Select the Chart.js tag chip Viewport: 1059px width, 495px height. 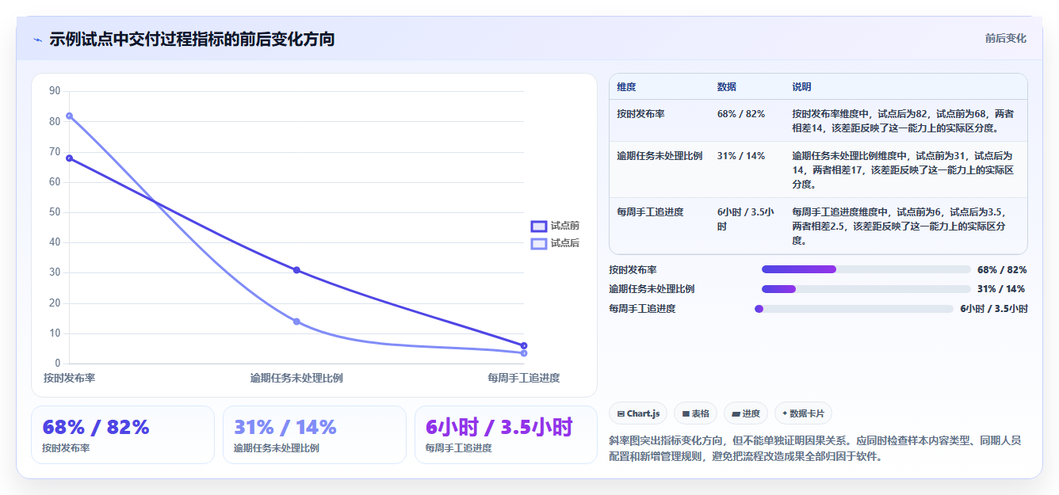coord(638,413)
